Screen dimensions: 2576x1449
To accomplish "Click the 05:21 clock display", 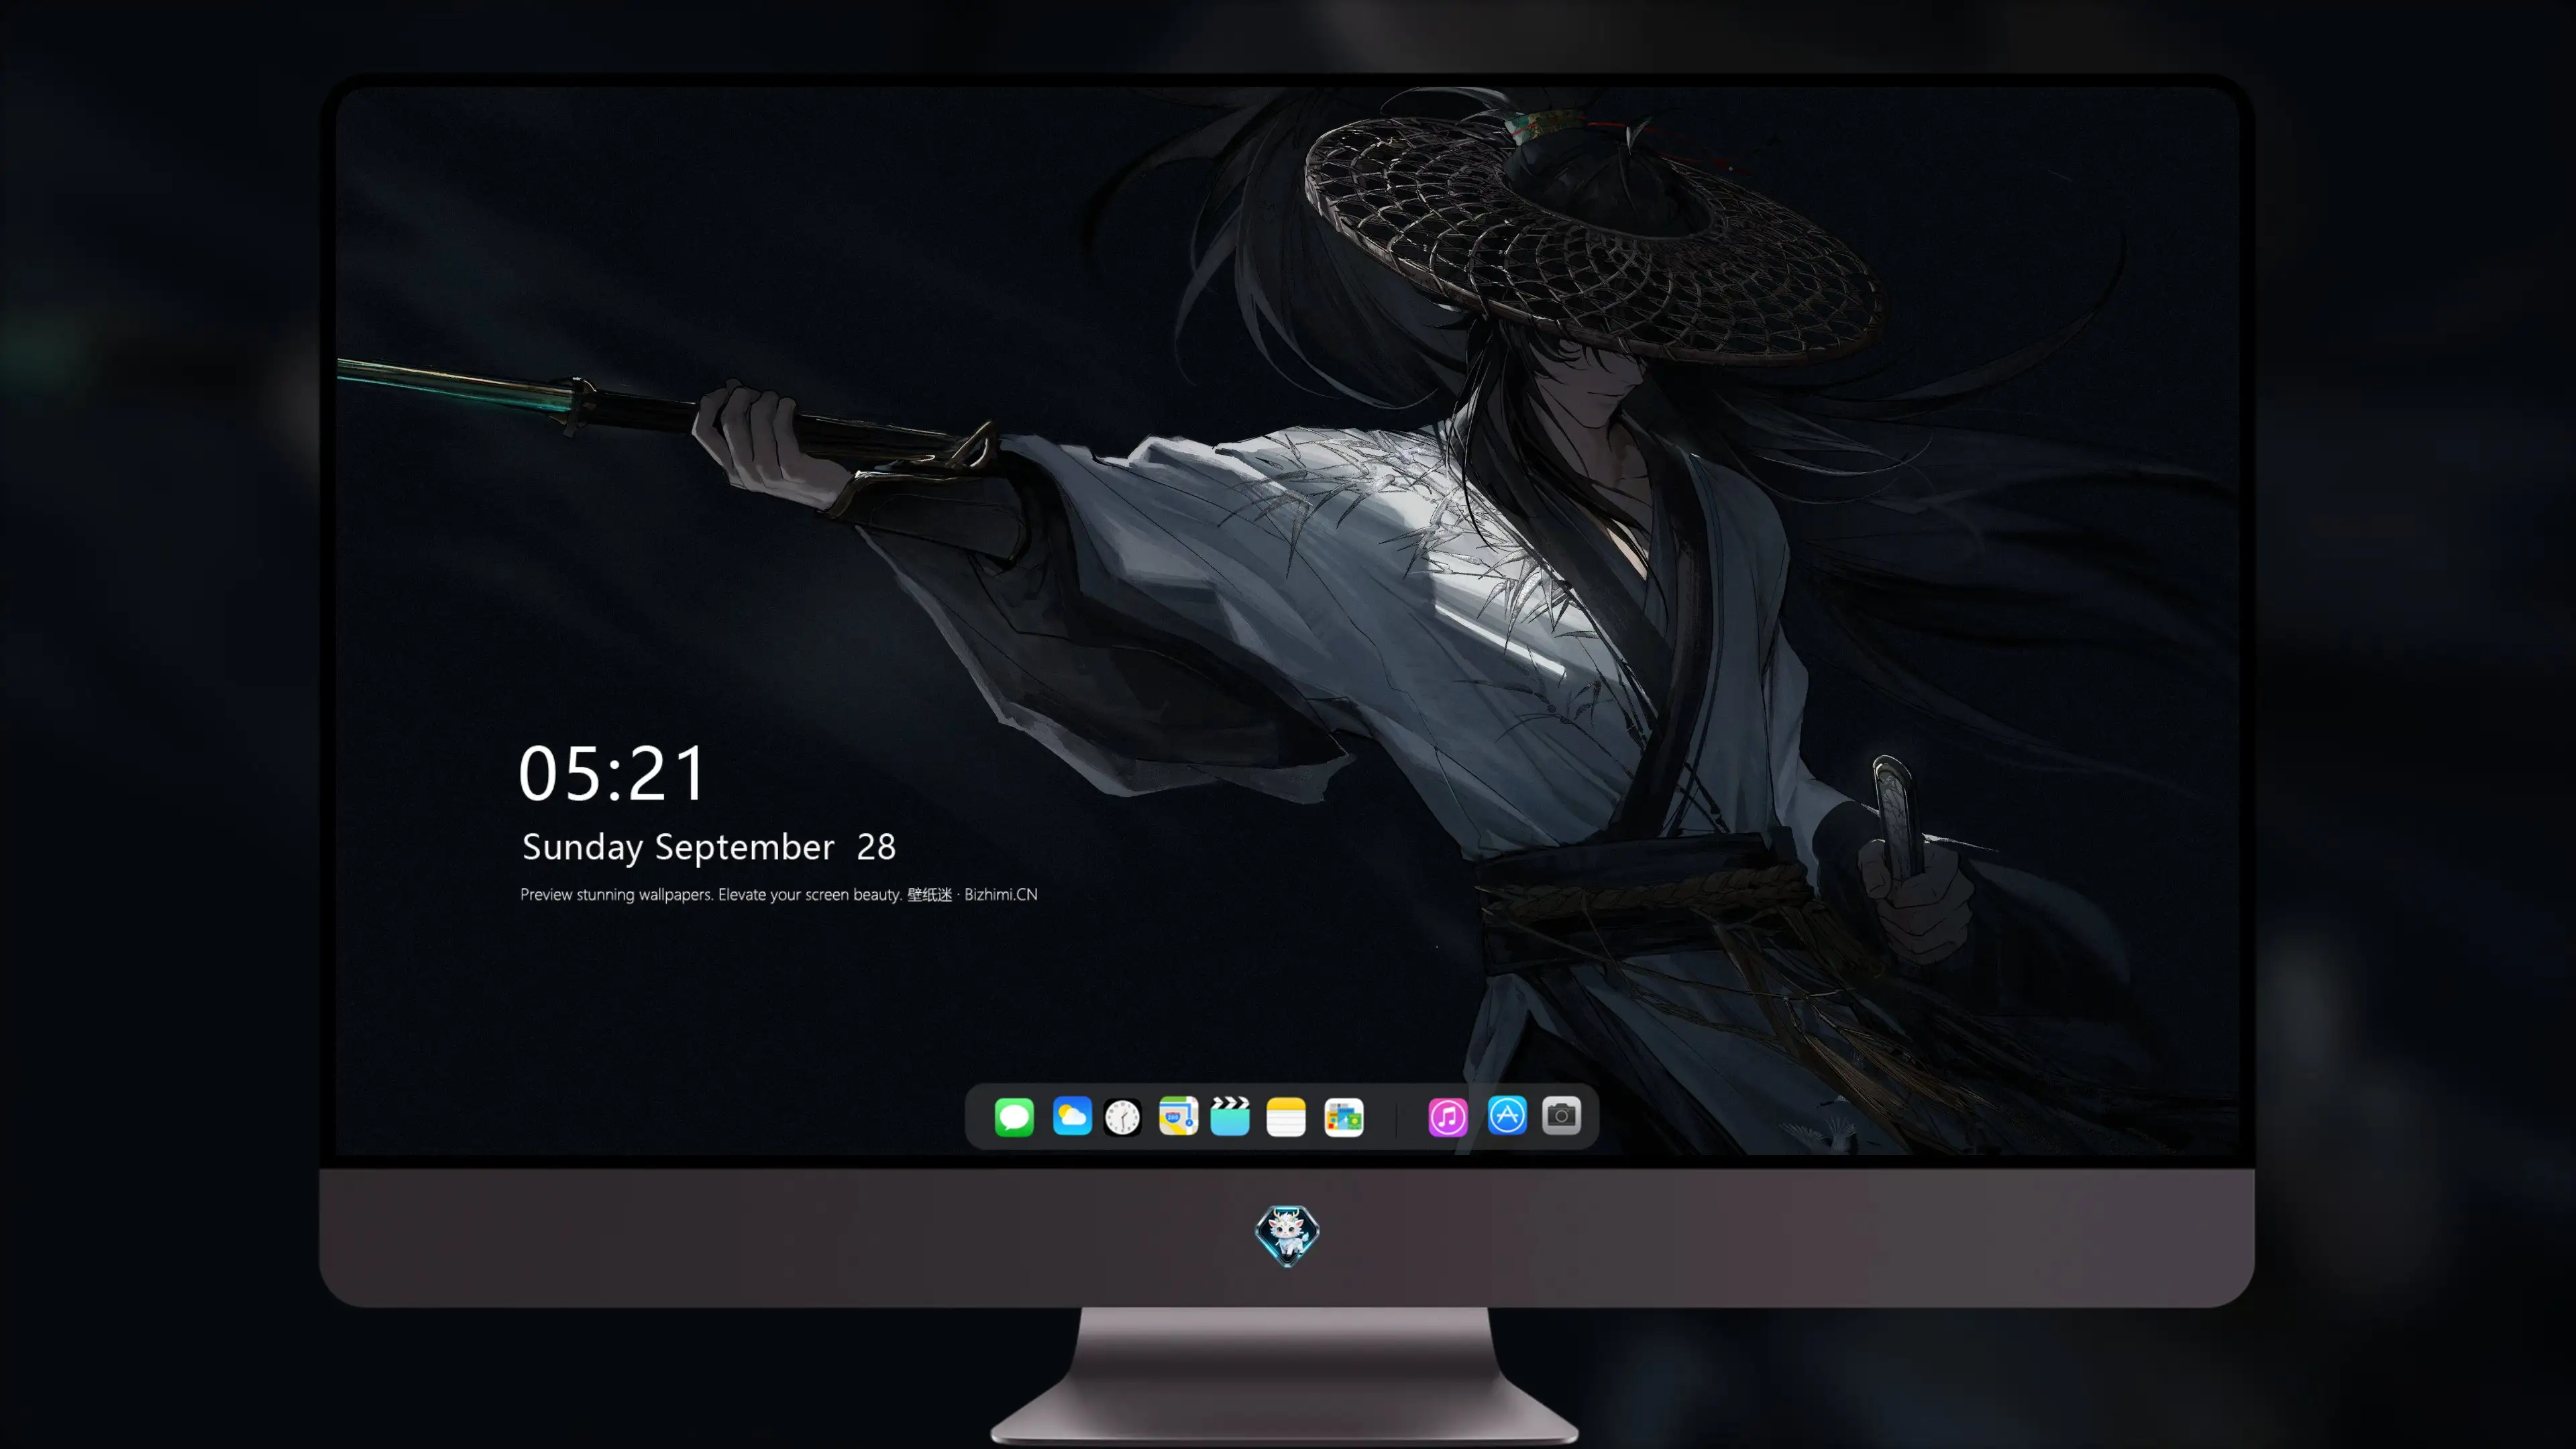I will pos(612,773).
